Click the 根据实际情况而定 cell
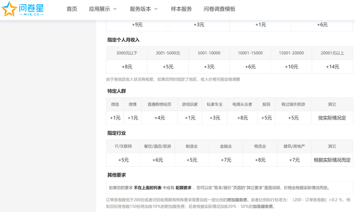355x212 pixels. tap(332, 160)
